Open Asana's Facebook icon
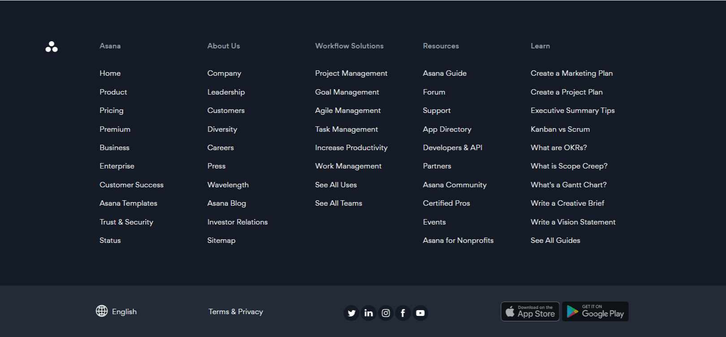 tap(403, 313)
